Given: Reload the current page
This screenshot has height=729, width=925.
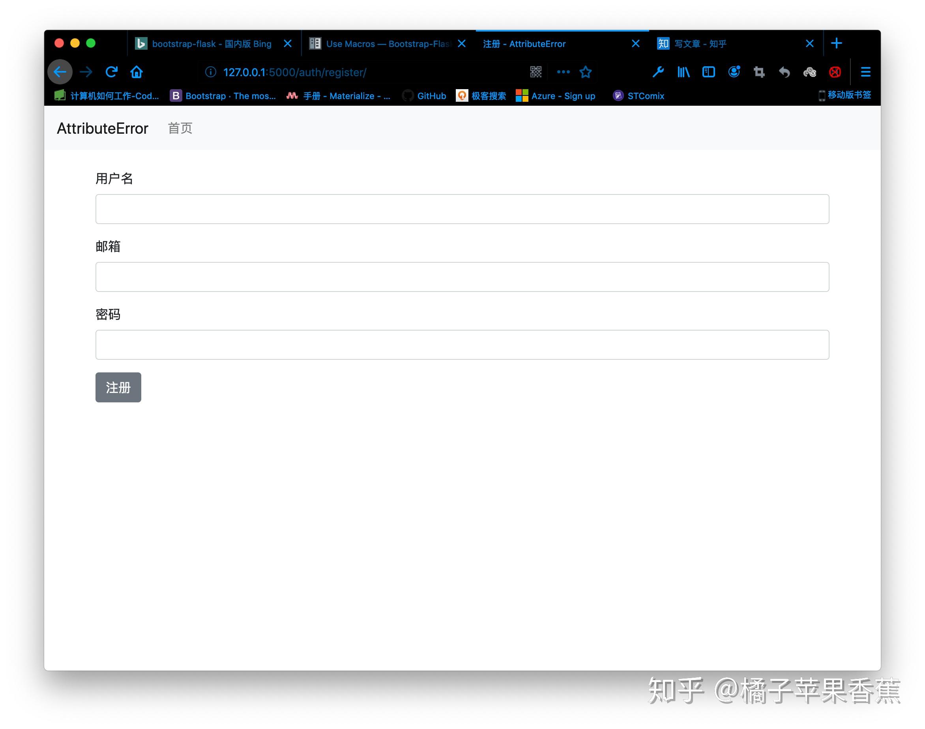Looking at the screenshot, I should point(111,72).
